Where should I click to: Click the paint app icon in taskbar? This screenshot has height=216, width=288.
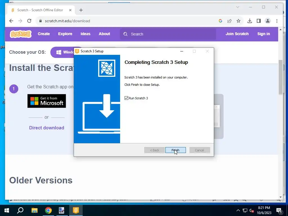(62, 210)
